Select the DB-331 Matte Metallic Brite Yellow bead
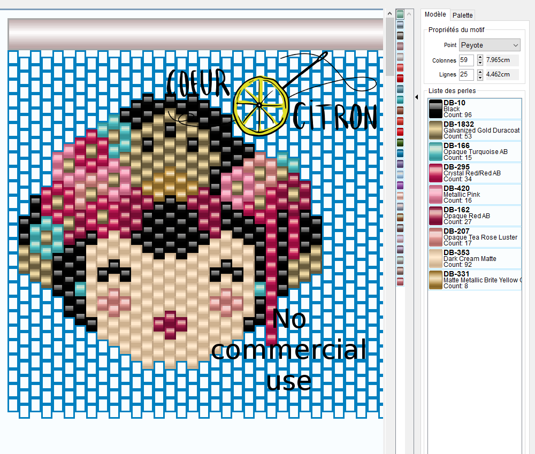The height and width of the screenshot is (454, 535). [x=474, y=280]
